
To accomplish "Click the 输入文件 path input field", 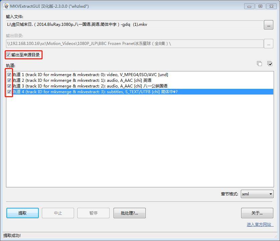I will pyautogui.click(x=135, y=24).
